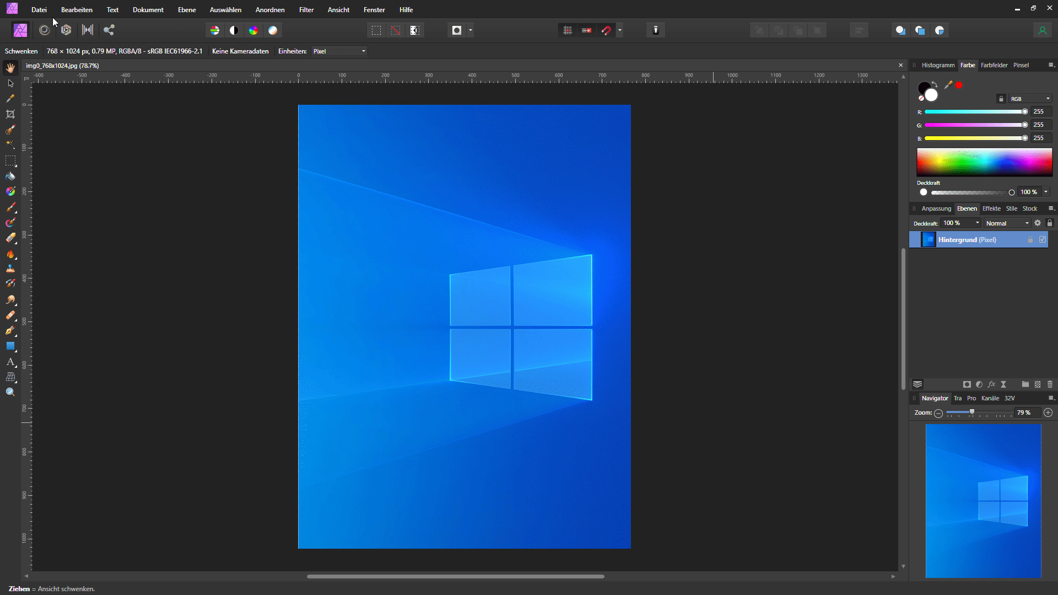Apply Auto Levels from the toolbar
This screenshot has height=595, width=1058.
(215, 30)
